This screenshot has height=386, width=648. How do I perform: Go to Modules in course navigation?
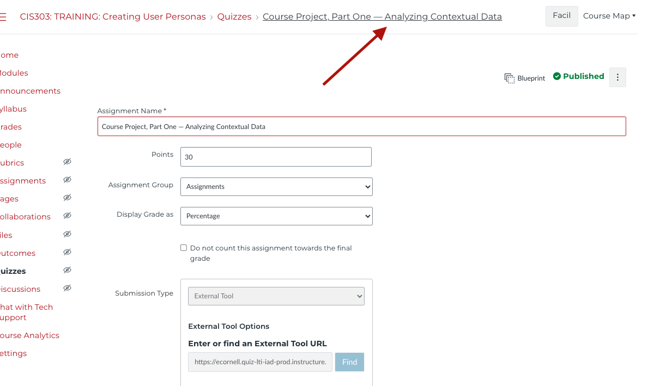[14, 73]
